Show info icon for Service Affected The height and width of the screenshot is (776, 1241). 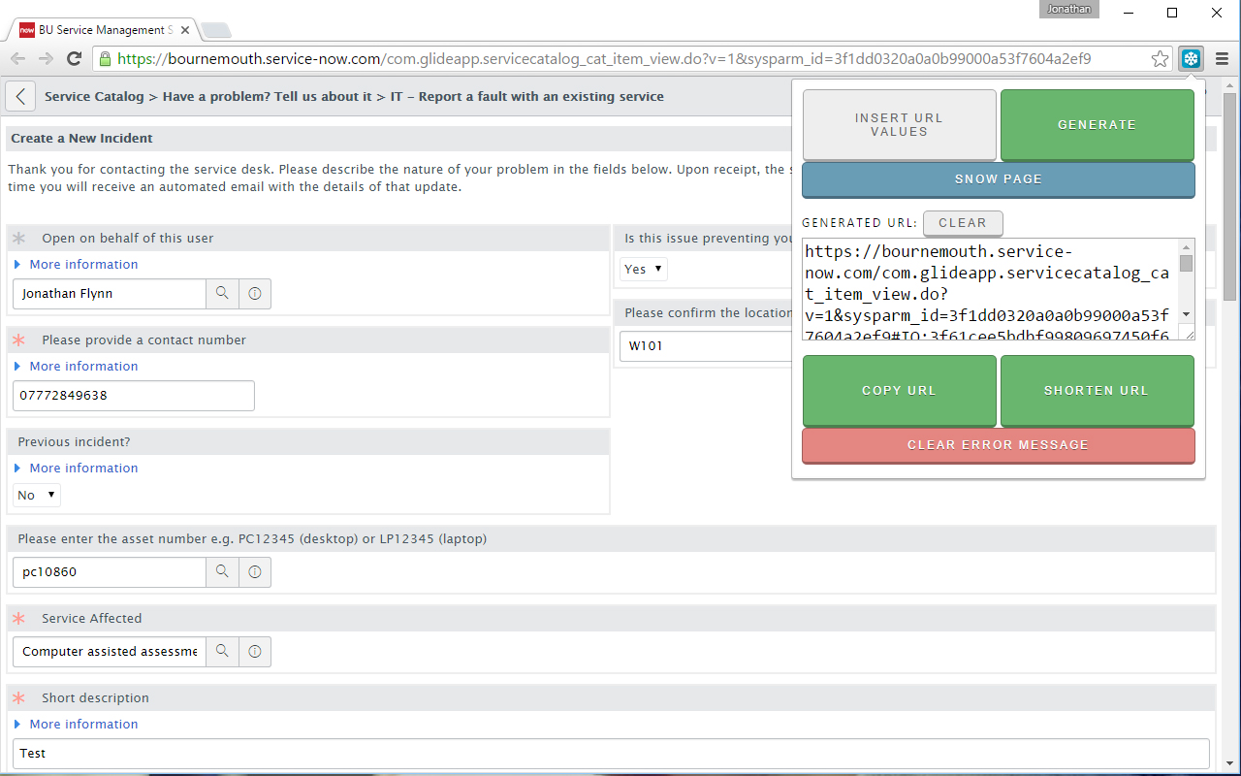tap(255, 652)
